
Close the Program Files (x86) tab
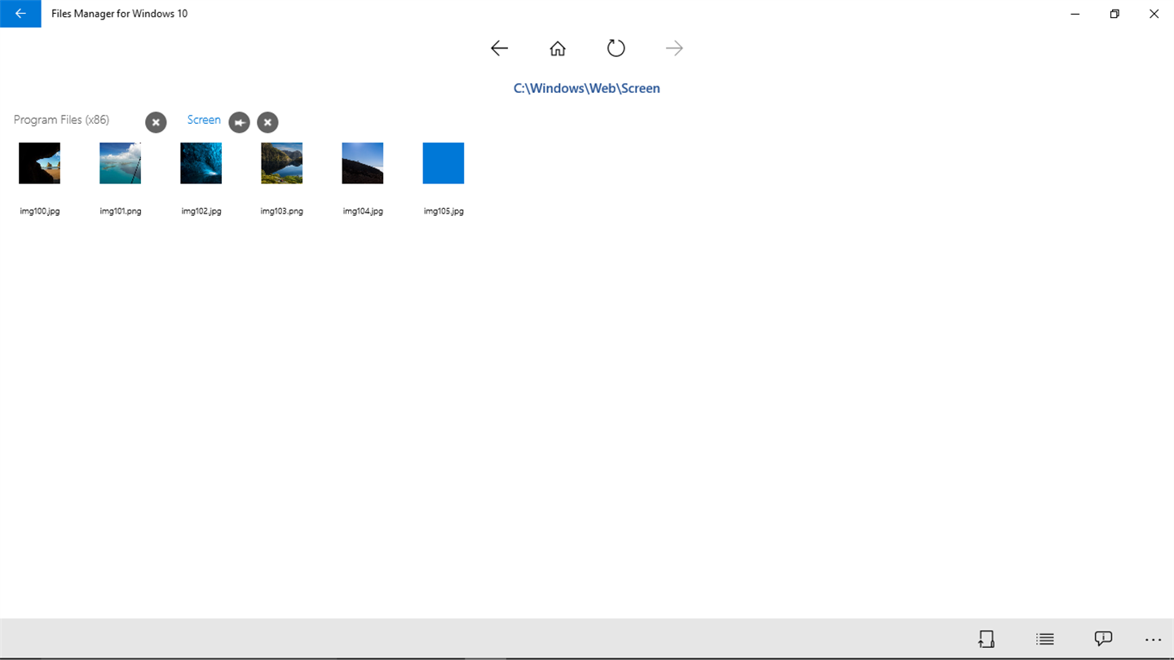click(156, 122)
